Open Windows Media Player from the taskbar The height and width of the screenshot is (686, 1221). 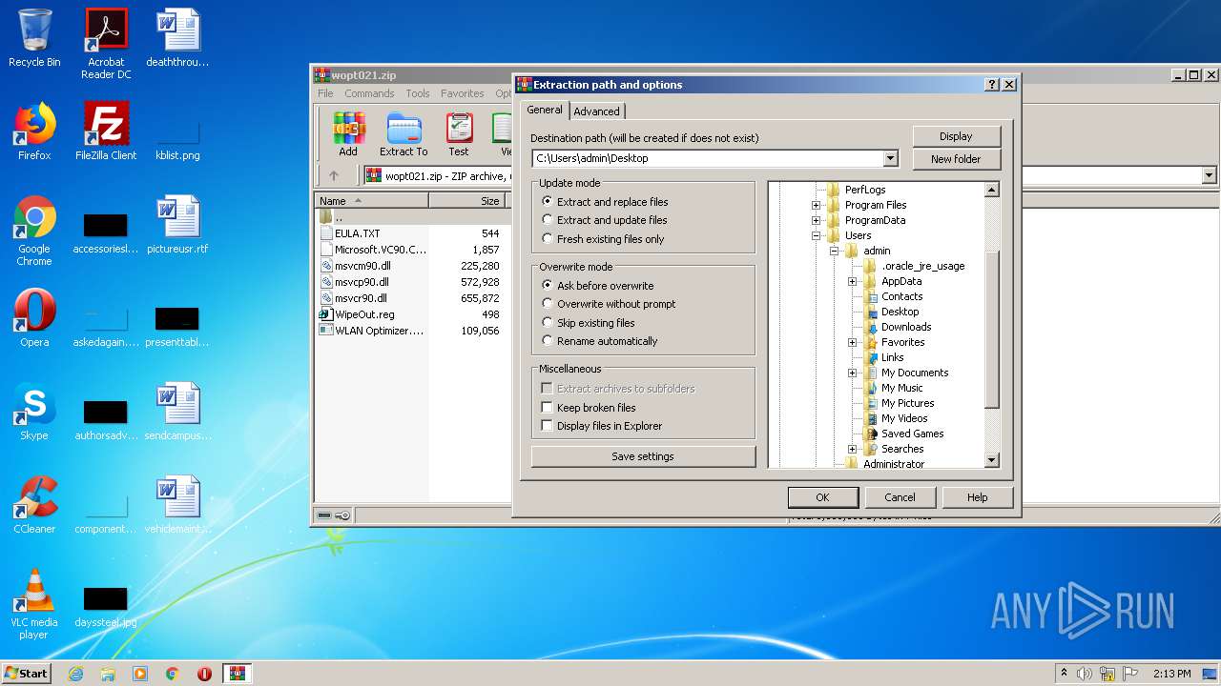tap(140, 674)
